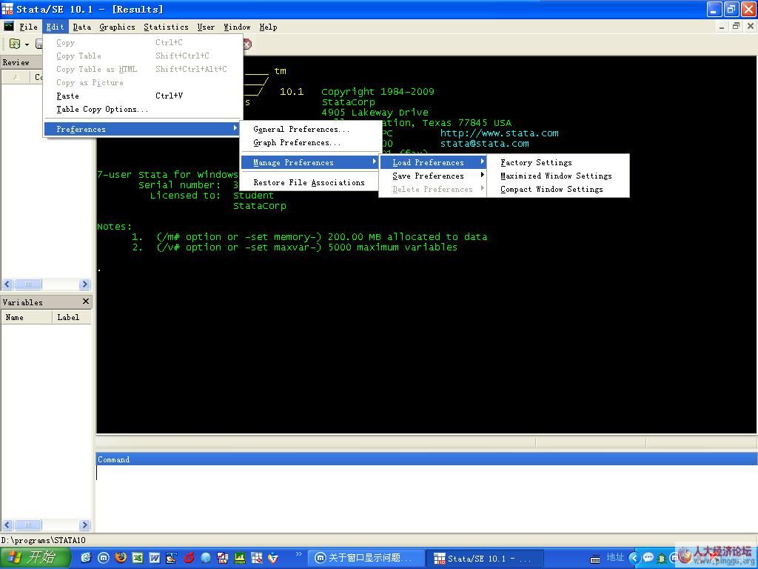Open General Preferences dialog
This screenshot has height=569, width=758.
[x=301, y=129]
